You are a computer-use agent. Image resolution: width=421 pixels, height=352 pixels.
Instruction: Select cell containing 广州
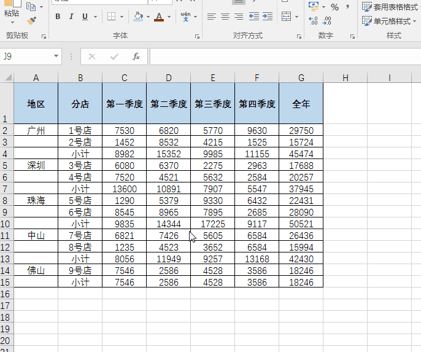coord(36,130)
